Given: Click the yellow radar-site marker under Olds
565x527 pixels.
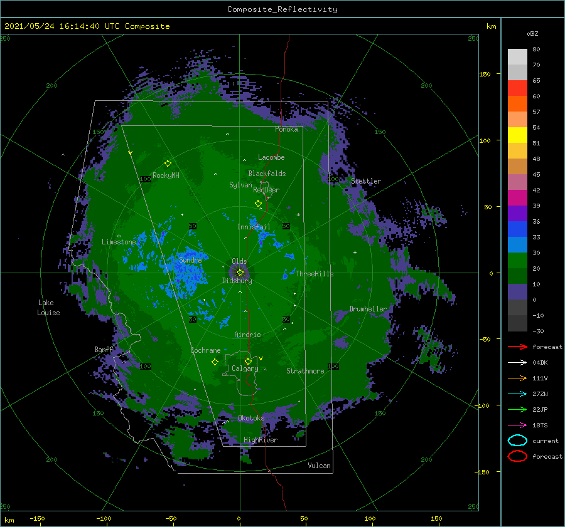Looking at the screenshot, I should pos(240,273).
